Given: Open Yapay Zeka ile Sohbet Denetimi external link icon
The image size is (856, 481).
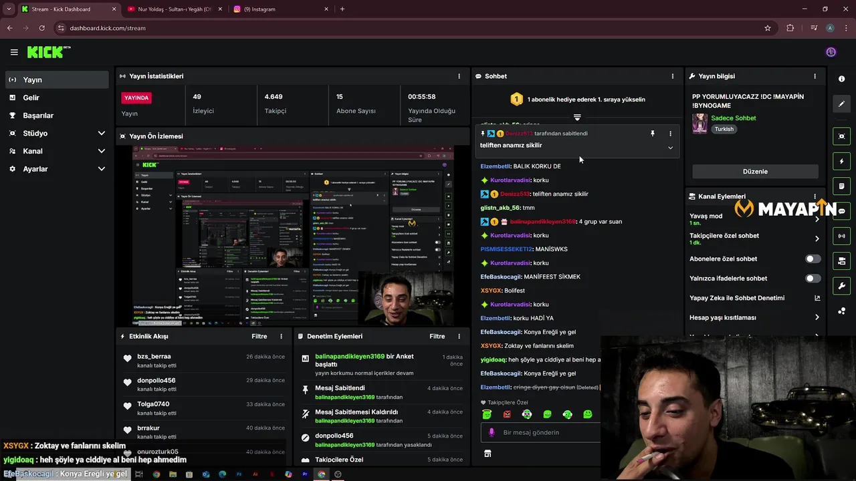Looking at the screenshot, I should click(x=817, y=298).
